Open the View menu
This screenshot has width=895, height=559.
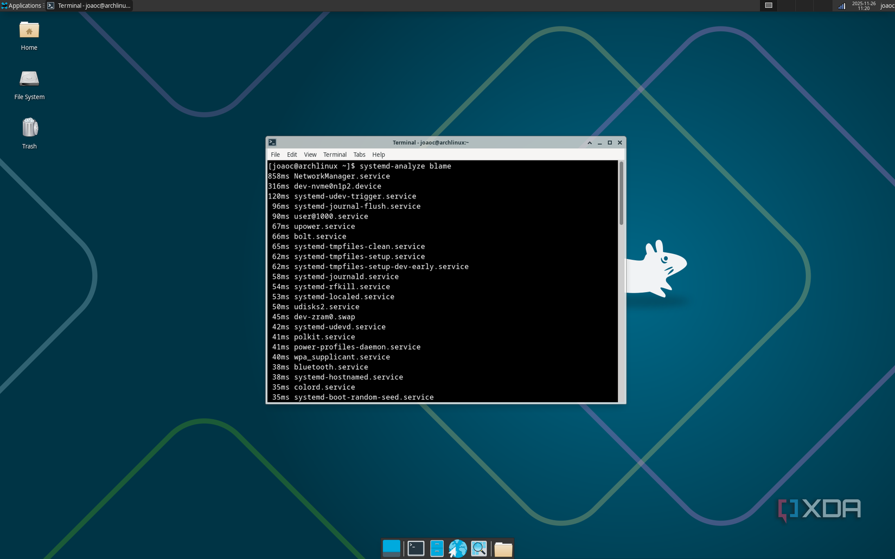(x=310, y=155)
